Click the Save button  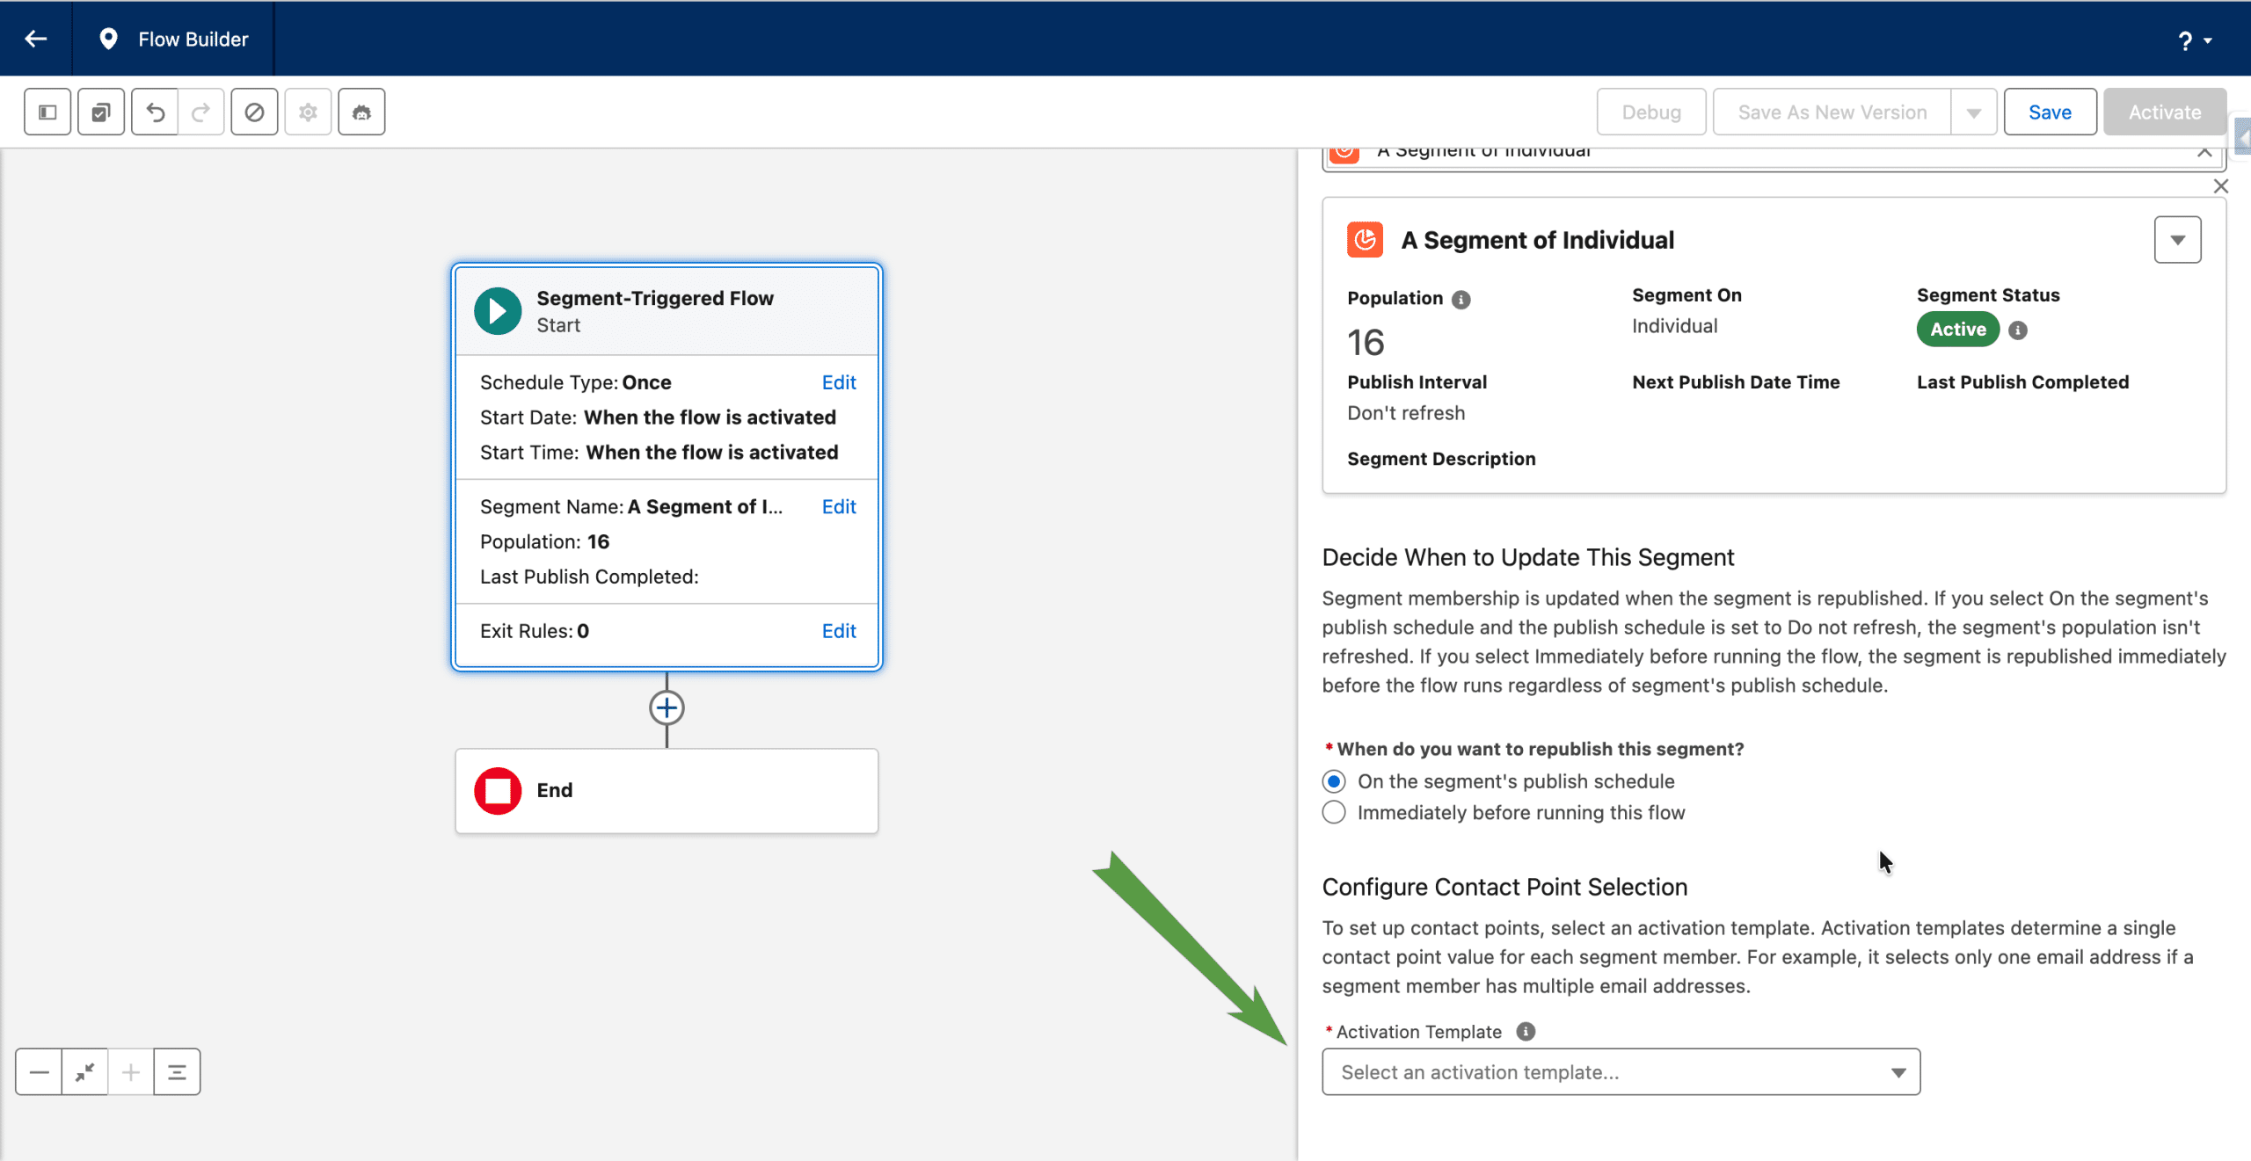point(2050,112)
